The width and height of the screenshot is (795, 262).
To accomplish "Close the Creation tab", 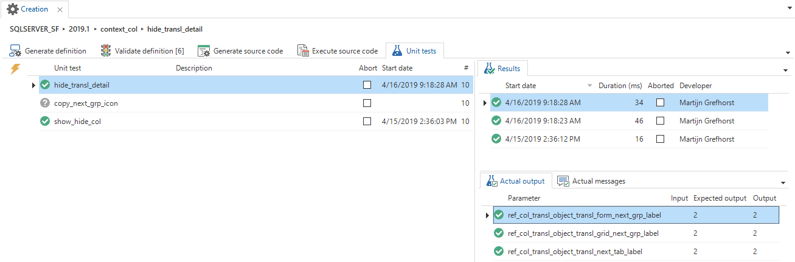I will [x=60, y=10].
